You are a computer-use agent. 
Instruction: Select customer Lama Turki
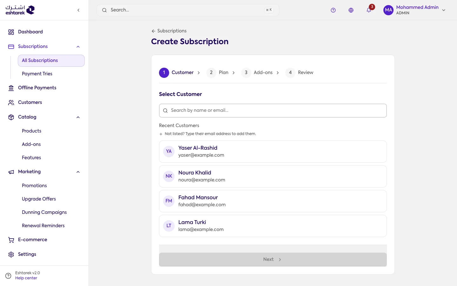pos(273,226)
